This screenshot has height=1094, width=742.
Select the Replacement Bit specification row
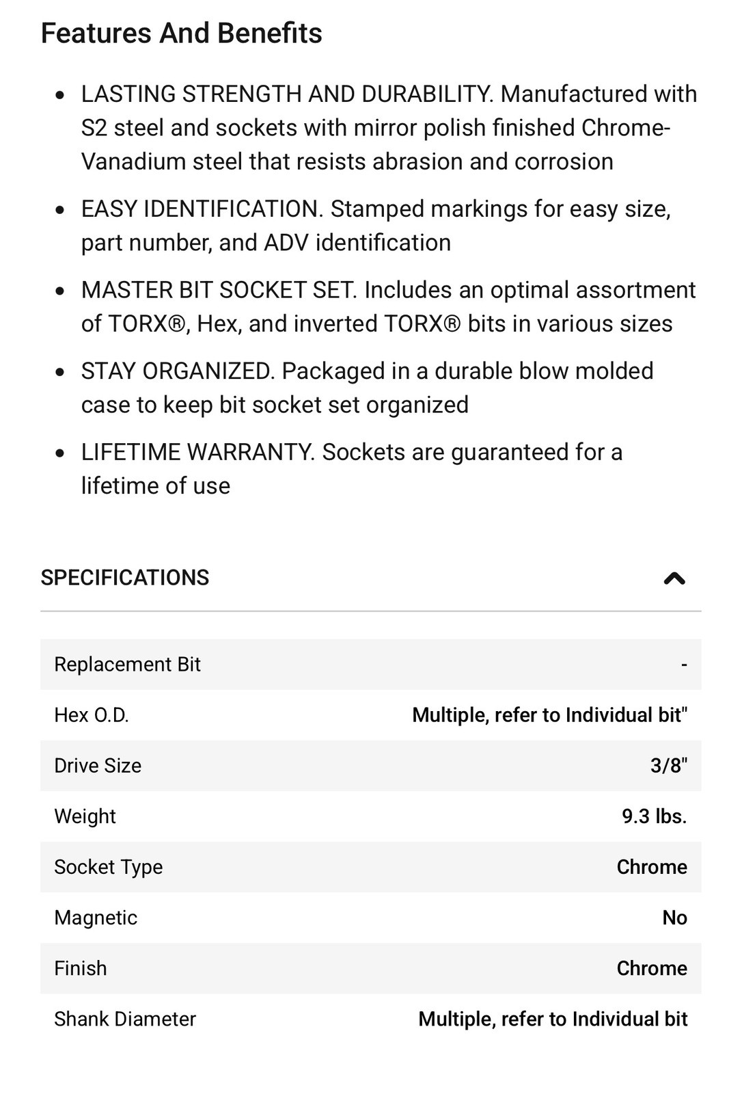(x=371, y=665)
